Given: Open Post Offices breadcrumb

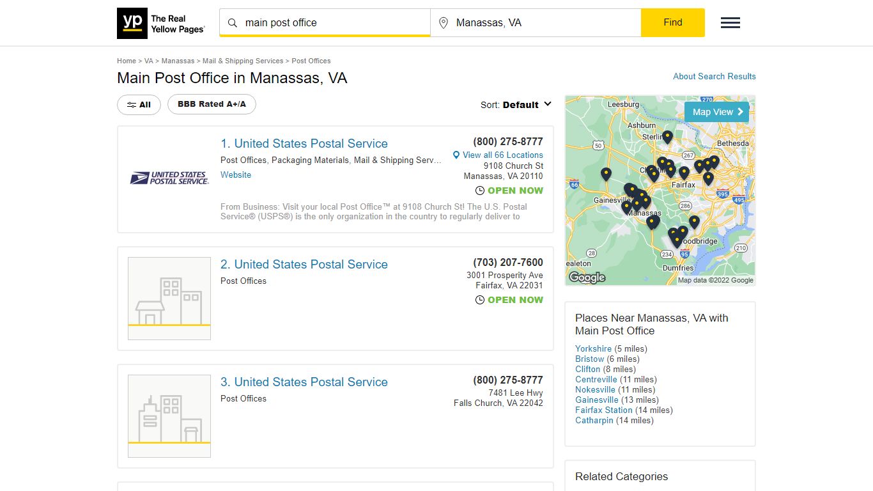Looking at the screenshot, I should tap(311, 61).
